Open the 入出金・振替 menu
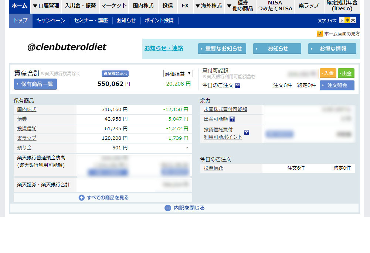The image size is (370, 253). click(81, 6)
